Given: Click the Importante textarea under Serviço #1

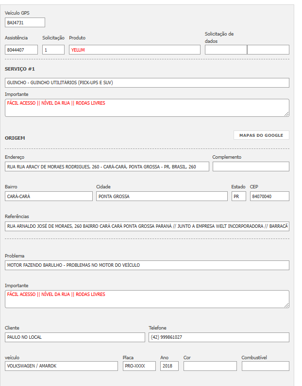Looking at the screenshot, I should pos(147,108).
